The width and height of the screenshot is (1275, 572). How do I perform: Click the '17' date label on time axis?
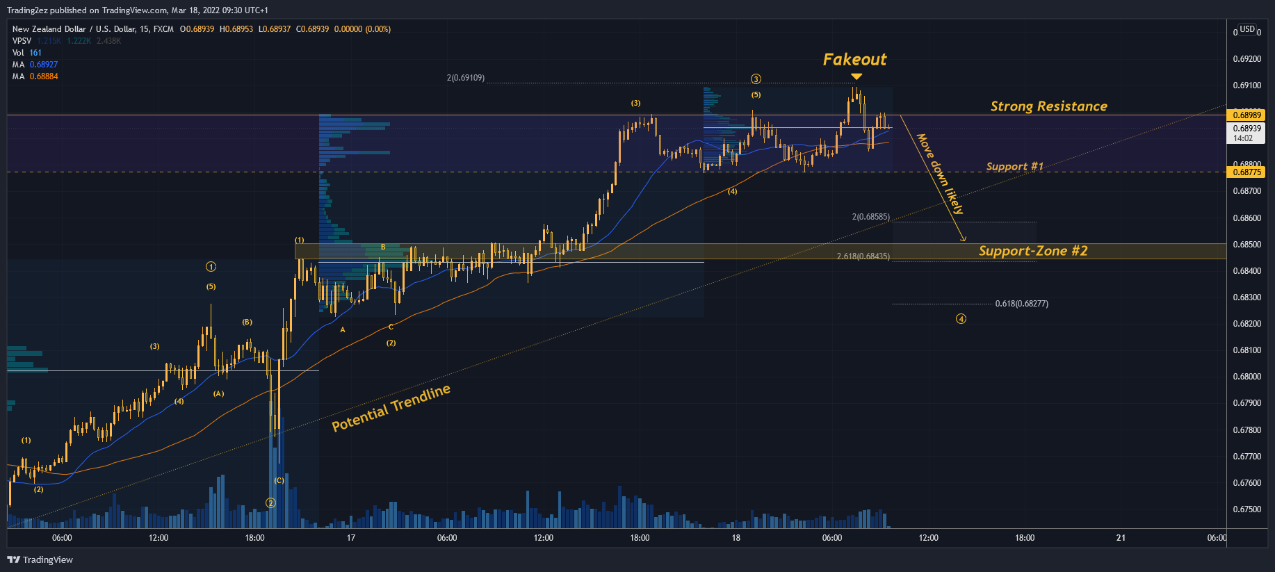[x=351, y=538]
